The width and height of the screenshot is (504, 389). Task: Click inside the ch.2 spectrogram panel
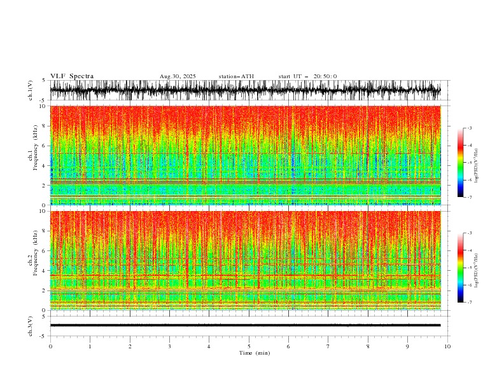pyautogui.click(x=245, y=261)
